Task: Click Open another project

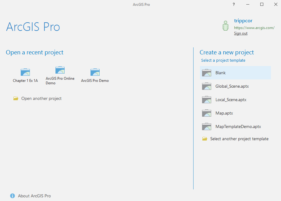Action: [x=41, y=98]
